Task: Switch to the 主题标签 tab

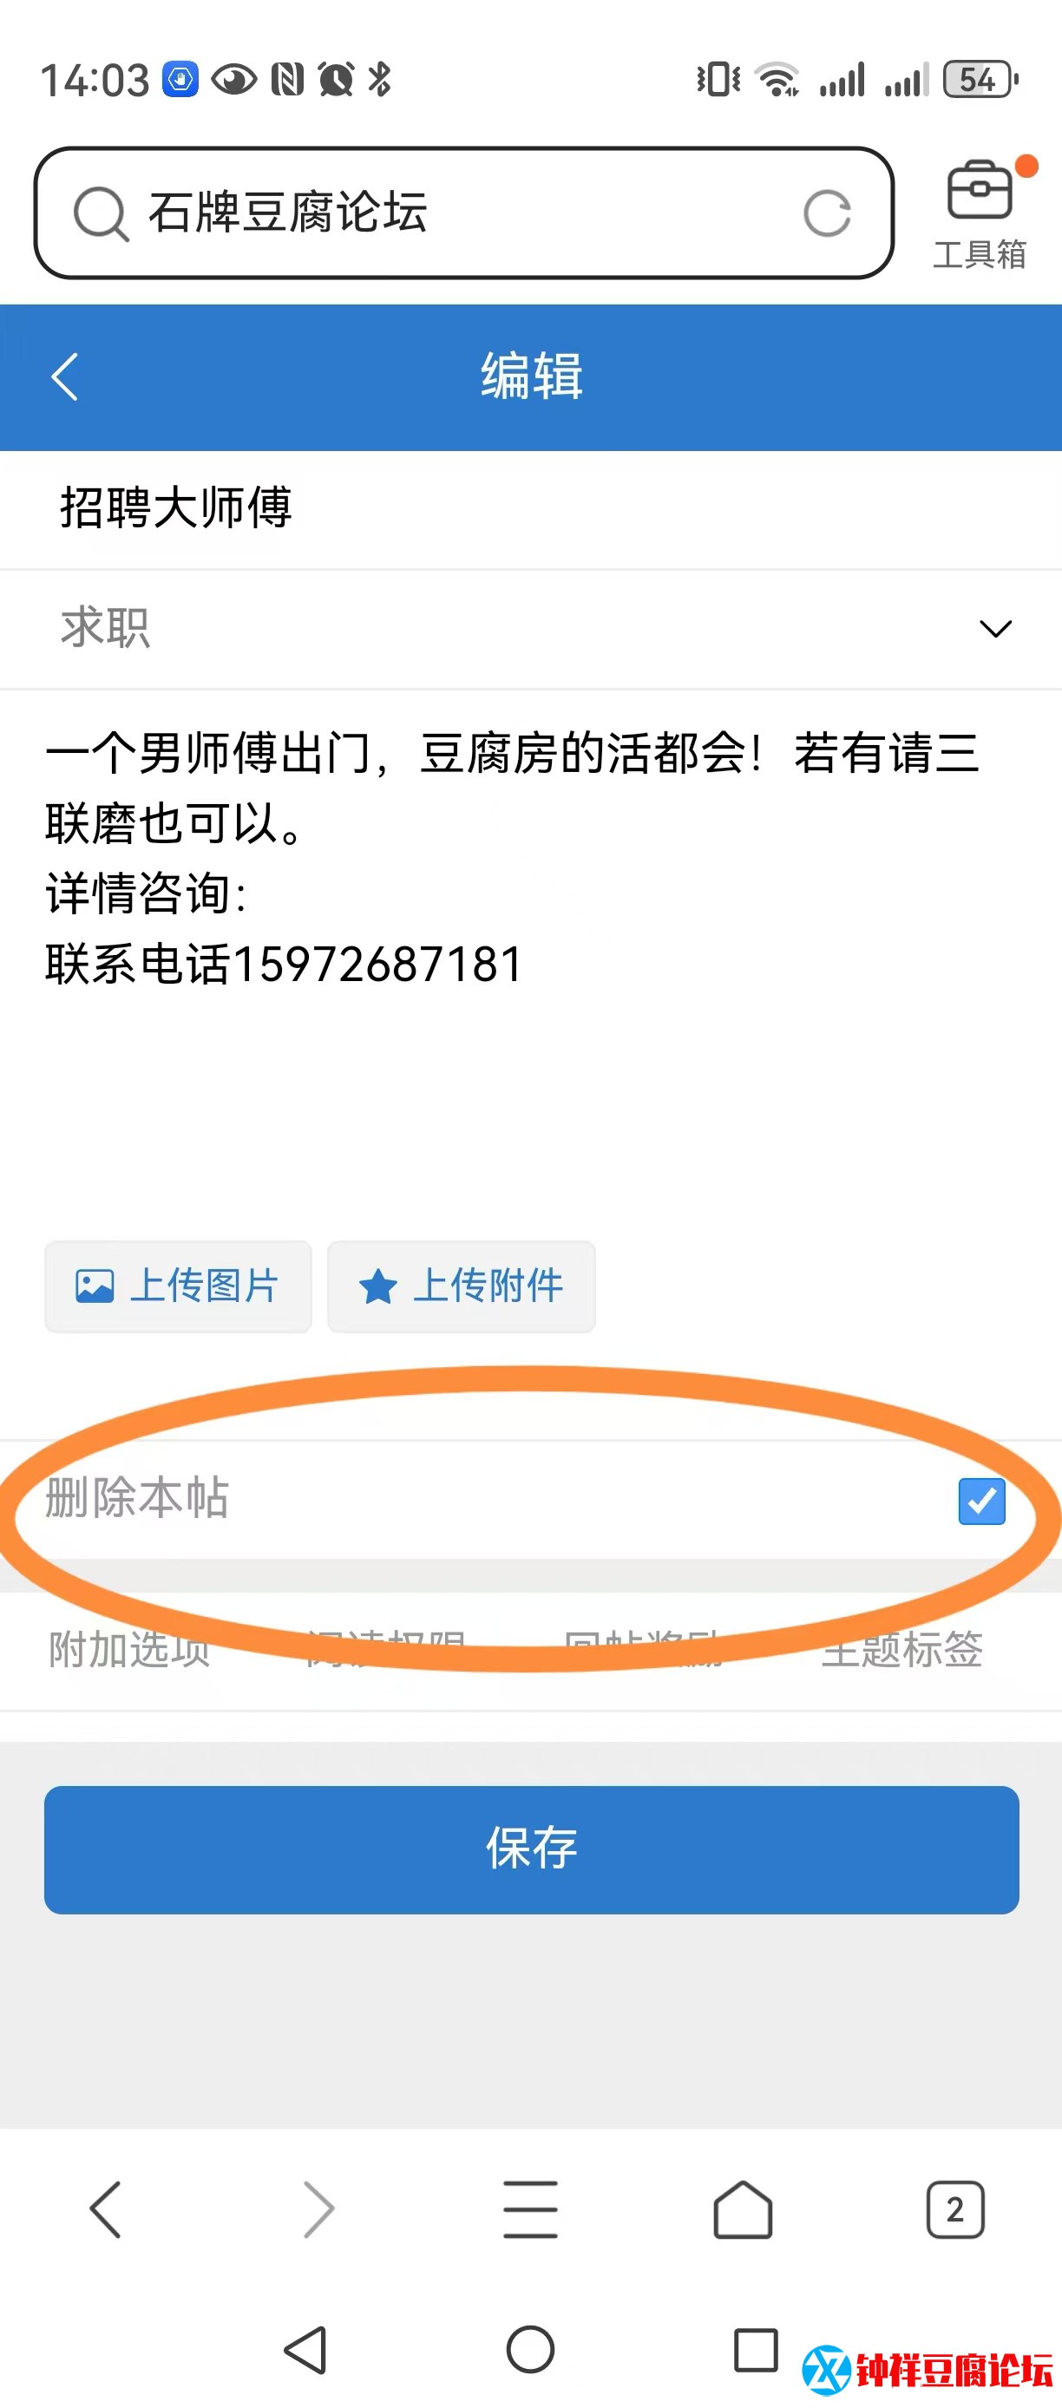Action: 902,1649
